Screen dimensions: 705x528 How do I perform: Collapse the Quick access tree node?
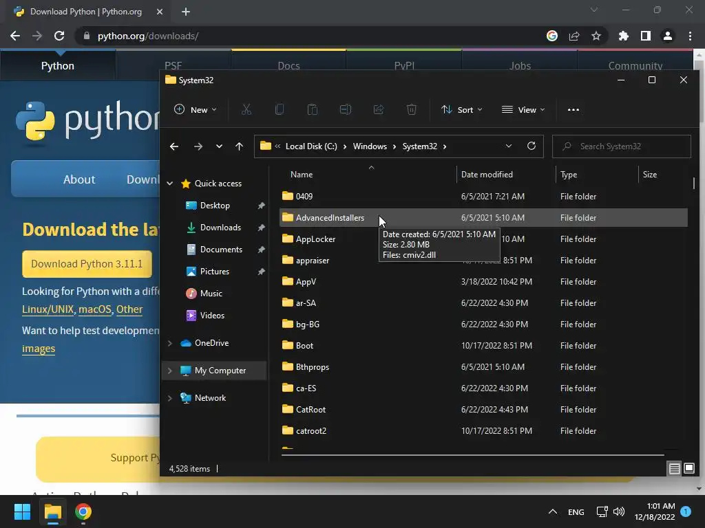point(170,183)
